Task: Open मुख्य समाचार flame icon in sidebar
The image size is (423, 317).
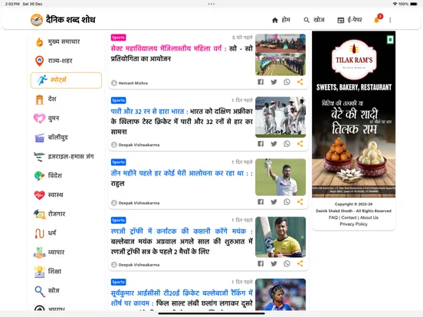Action: click(39, 42)
